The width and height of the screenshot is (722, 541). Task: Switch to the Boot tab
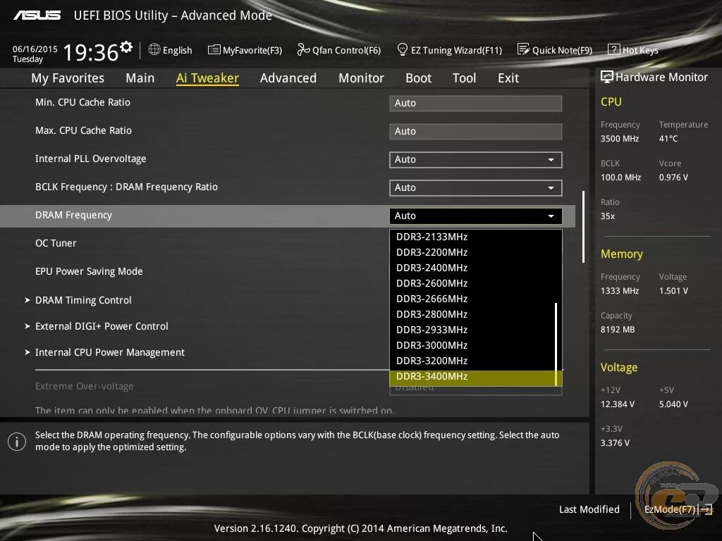[x=419, y=78]
